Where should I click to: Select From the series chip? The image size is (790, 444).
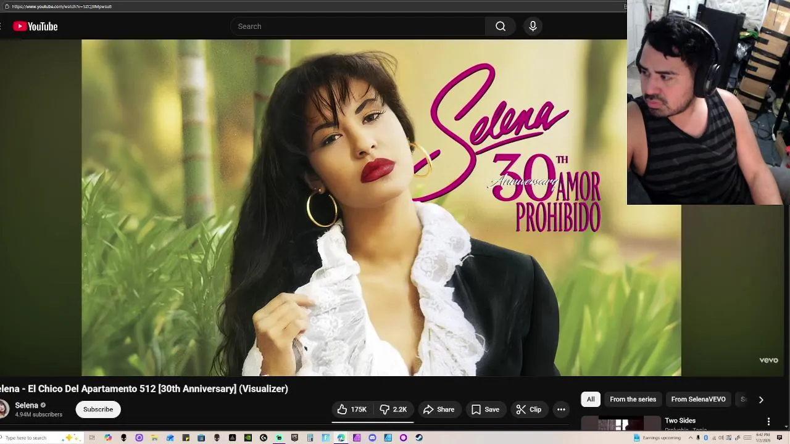pos(633,399)
